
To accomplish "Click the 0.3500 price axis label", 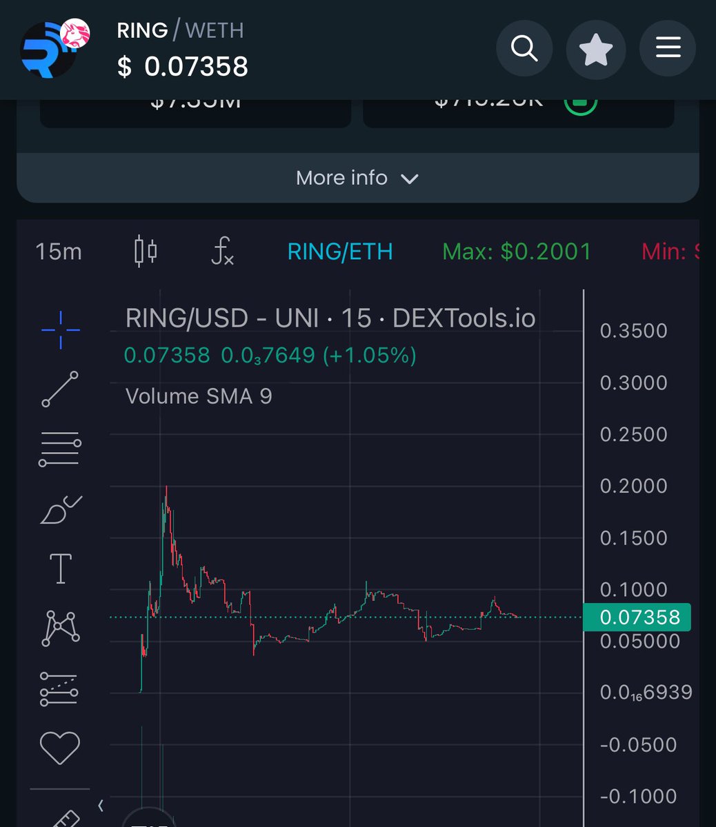I will (634, 331).
